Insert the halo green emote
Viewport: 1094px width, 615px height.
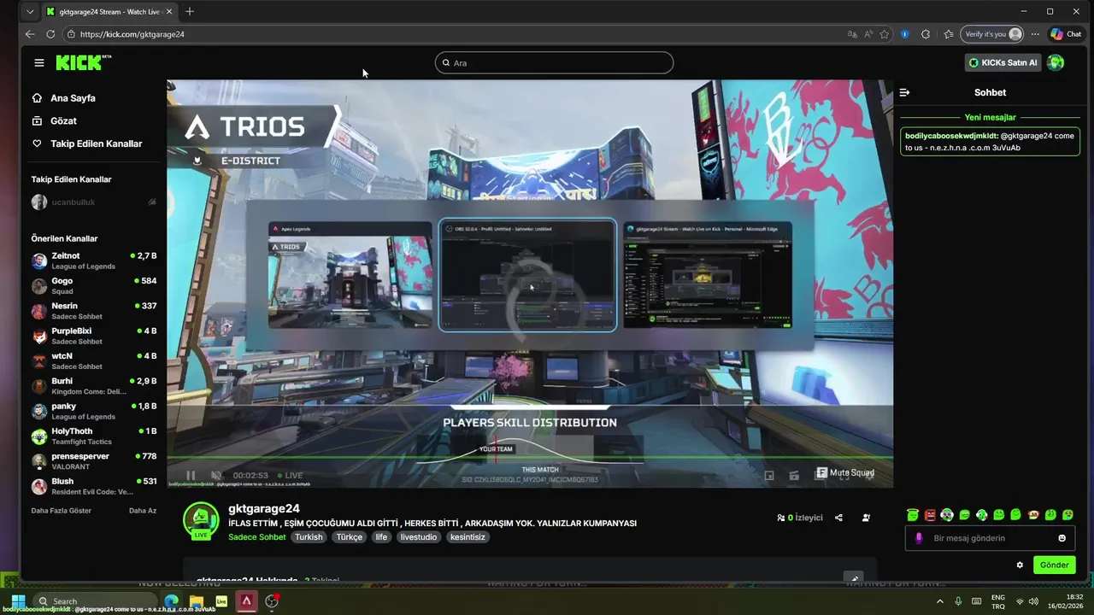(913, 515)
